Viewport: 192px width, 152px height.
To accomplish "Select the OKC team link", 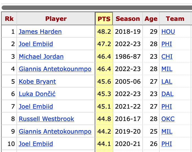I will point(168,119).
